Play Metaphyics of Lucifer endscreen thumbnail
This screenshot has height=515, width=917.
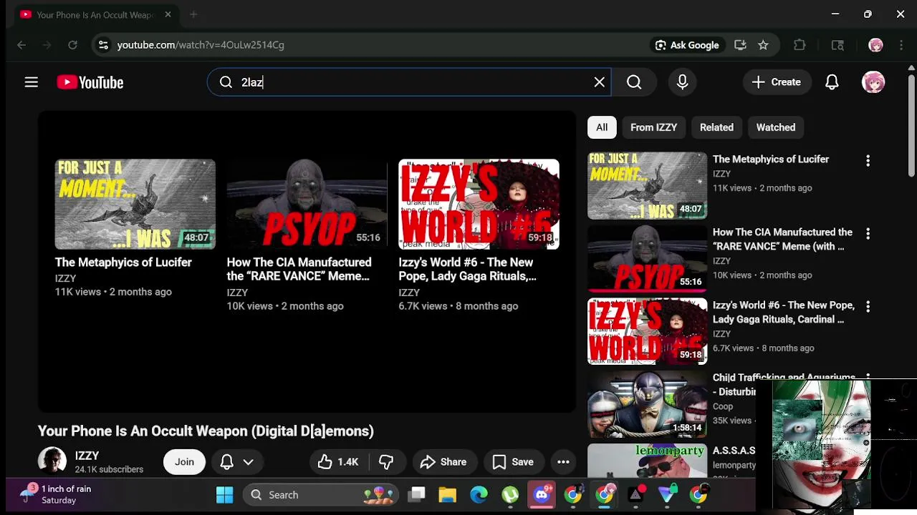(x=135, y=204)
